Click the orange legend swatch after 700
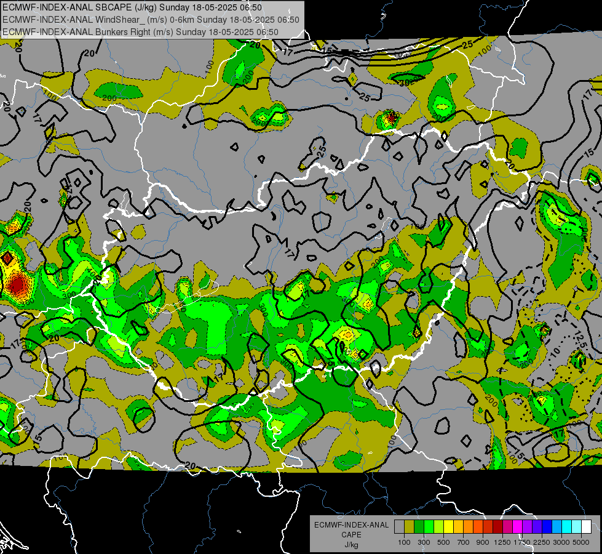The height and width of the screenshot is (554, 602). click(468, 527)
